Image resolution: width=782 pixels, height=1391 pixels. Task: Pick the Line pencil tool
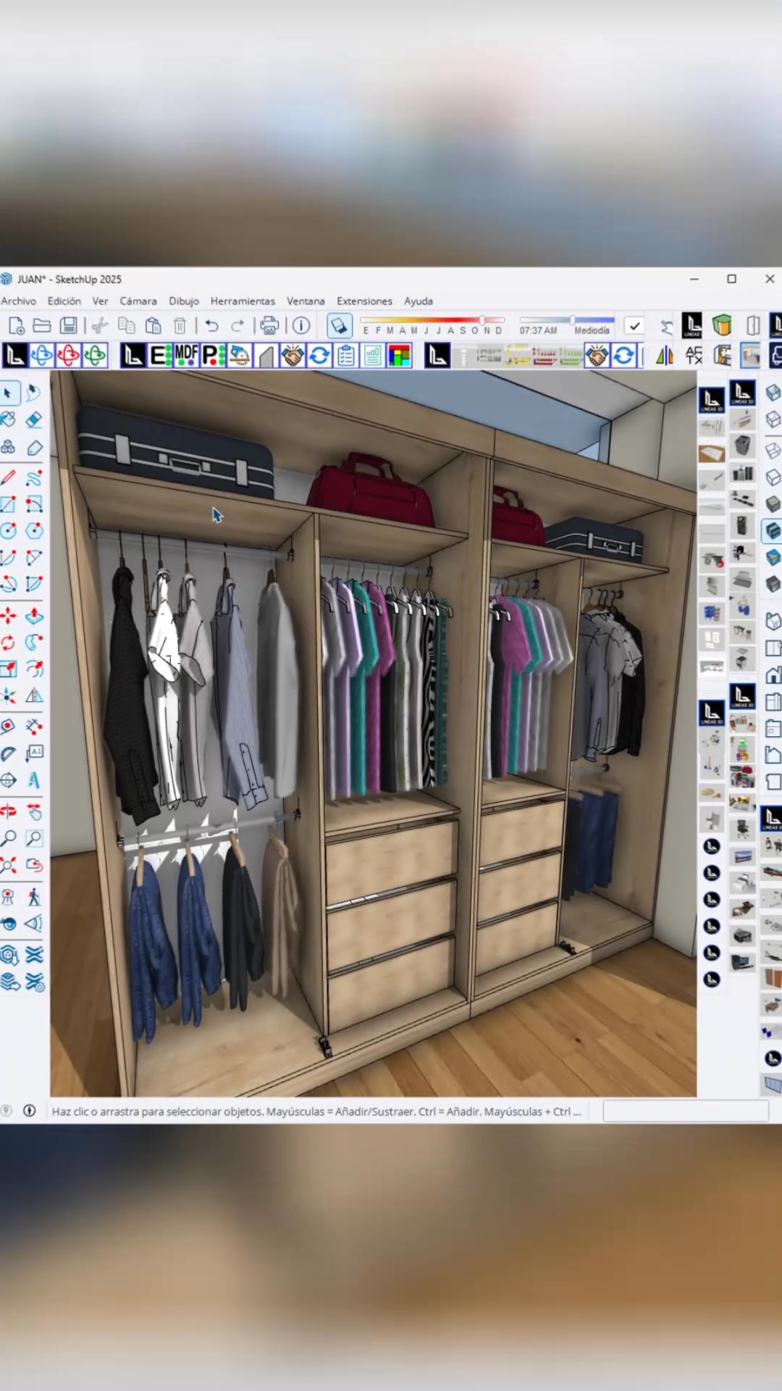point(8,477)
